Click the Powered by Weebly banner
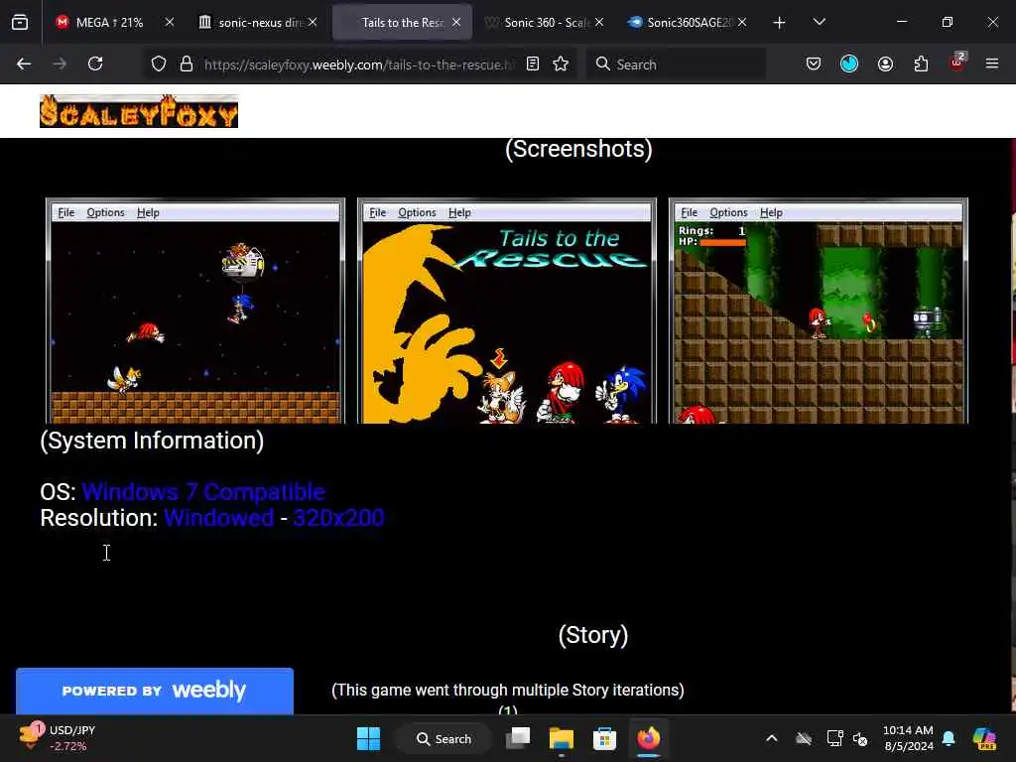 154,691
